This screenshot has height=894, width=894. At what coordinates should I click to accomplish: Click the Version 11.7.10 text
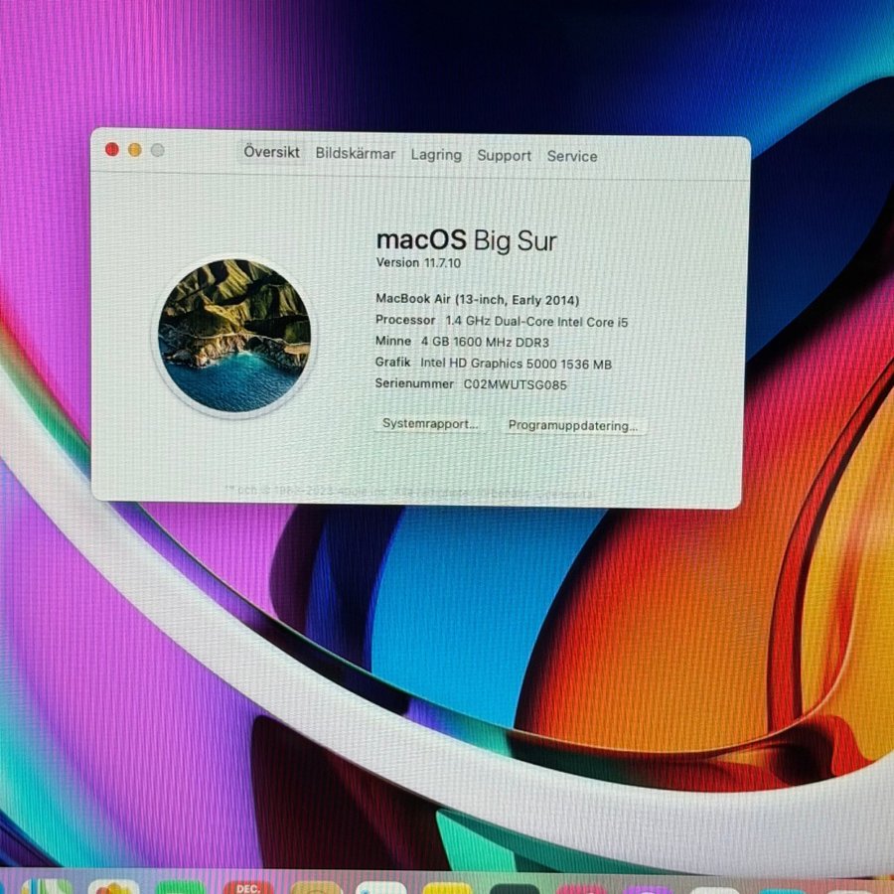418,263
